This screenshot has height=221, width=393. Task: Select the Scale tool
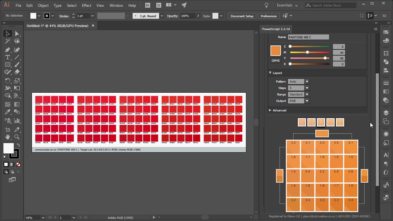pyautogui.click(x=17, y=81)
